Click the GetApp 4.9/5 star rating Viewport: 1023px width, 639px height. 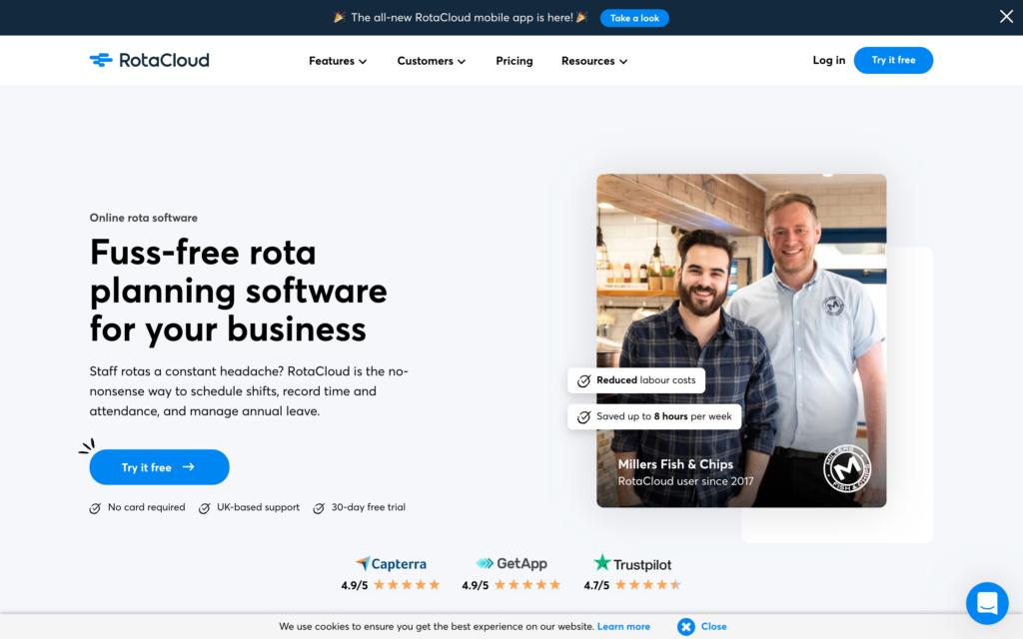click(x=511, y=585)
